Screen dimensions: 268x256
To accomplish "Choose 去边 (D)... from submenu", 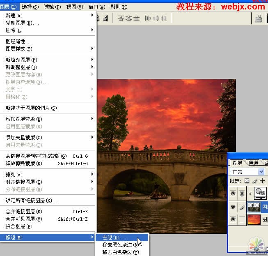I will [x=122, y=238].
